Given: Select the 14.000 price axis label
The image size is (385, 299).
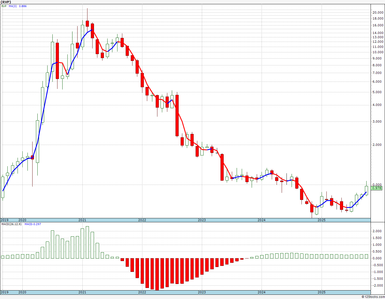Looking at the screenshot, I should click(x=378, y=33).
